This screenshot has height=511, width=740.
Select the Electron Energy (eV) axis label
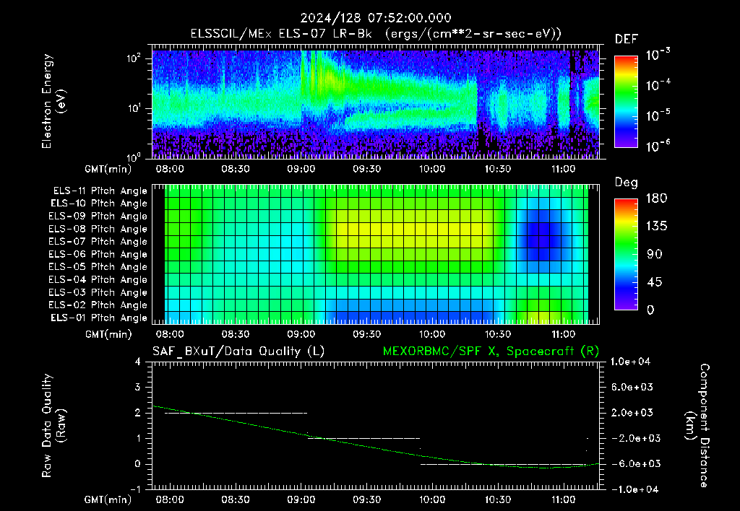tap(53, 101)
